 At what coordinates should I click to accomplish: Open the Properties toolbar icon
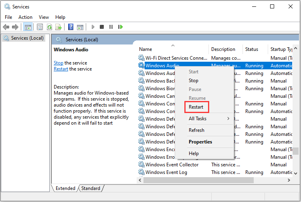pyautogui.click(x=40, y=27)
